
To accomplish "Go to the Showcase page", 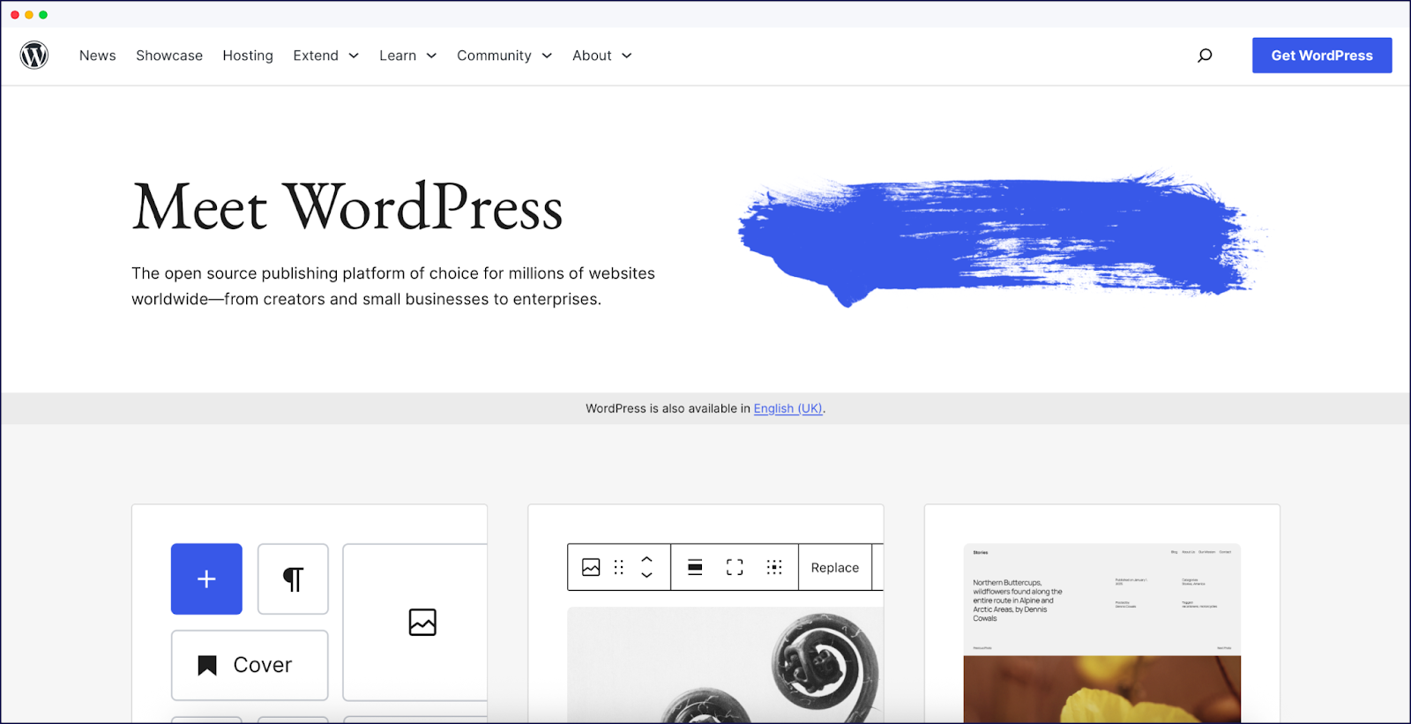I will click(169, 56).
